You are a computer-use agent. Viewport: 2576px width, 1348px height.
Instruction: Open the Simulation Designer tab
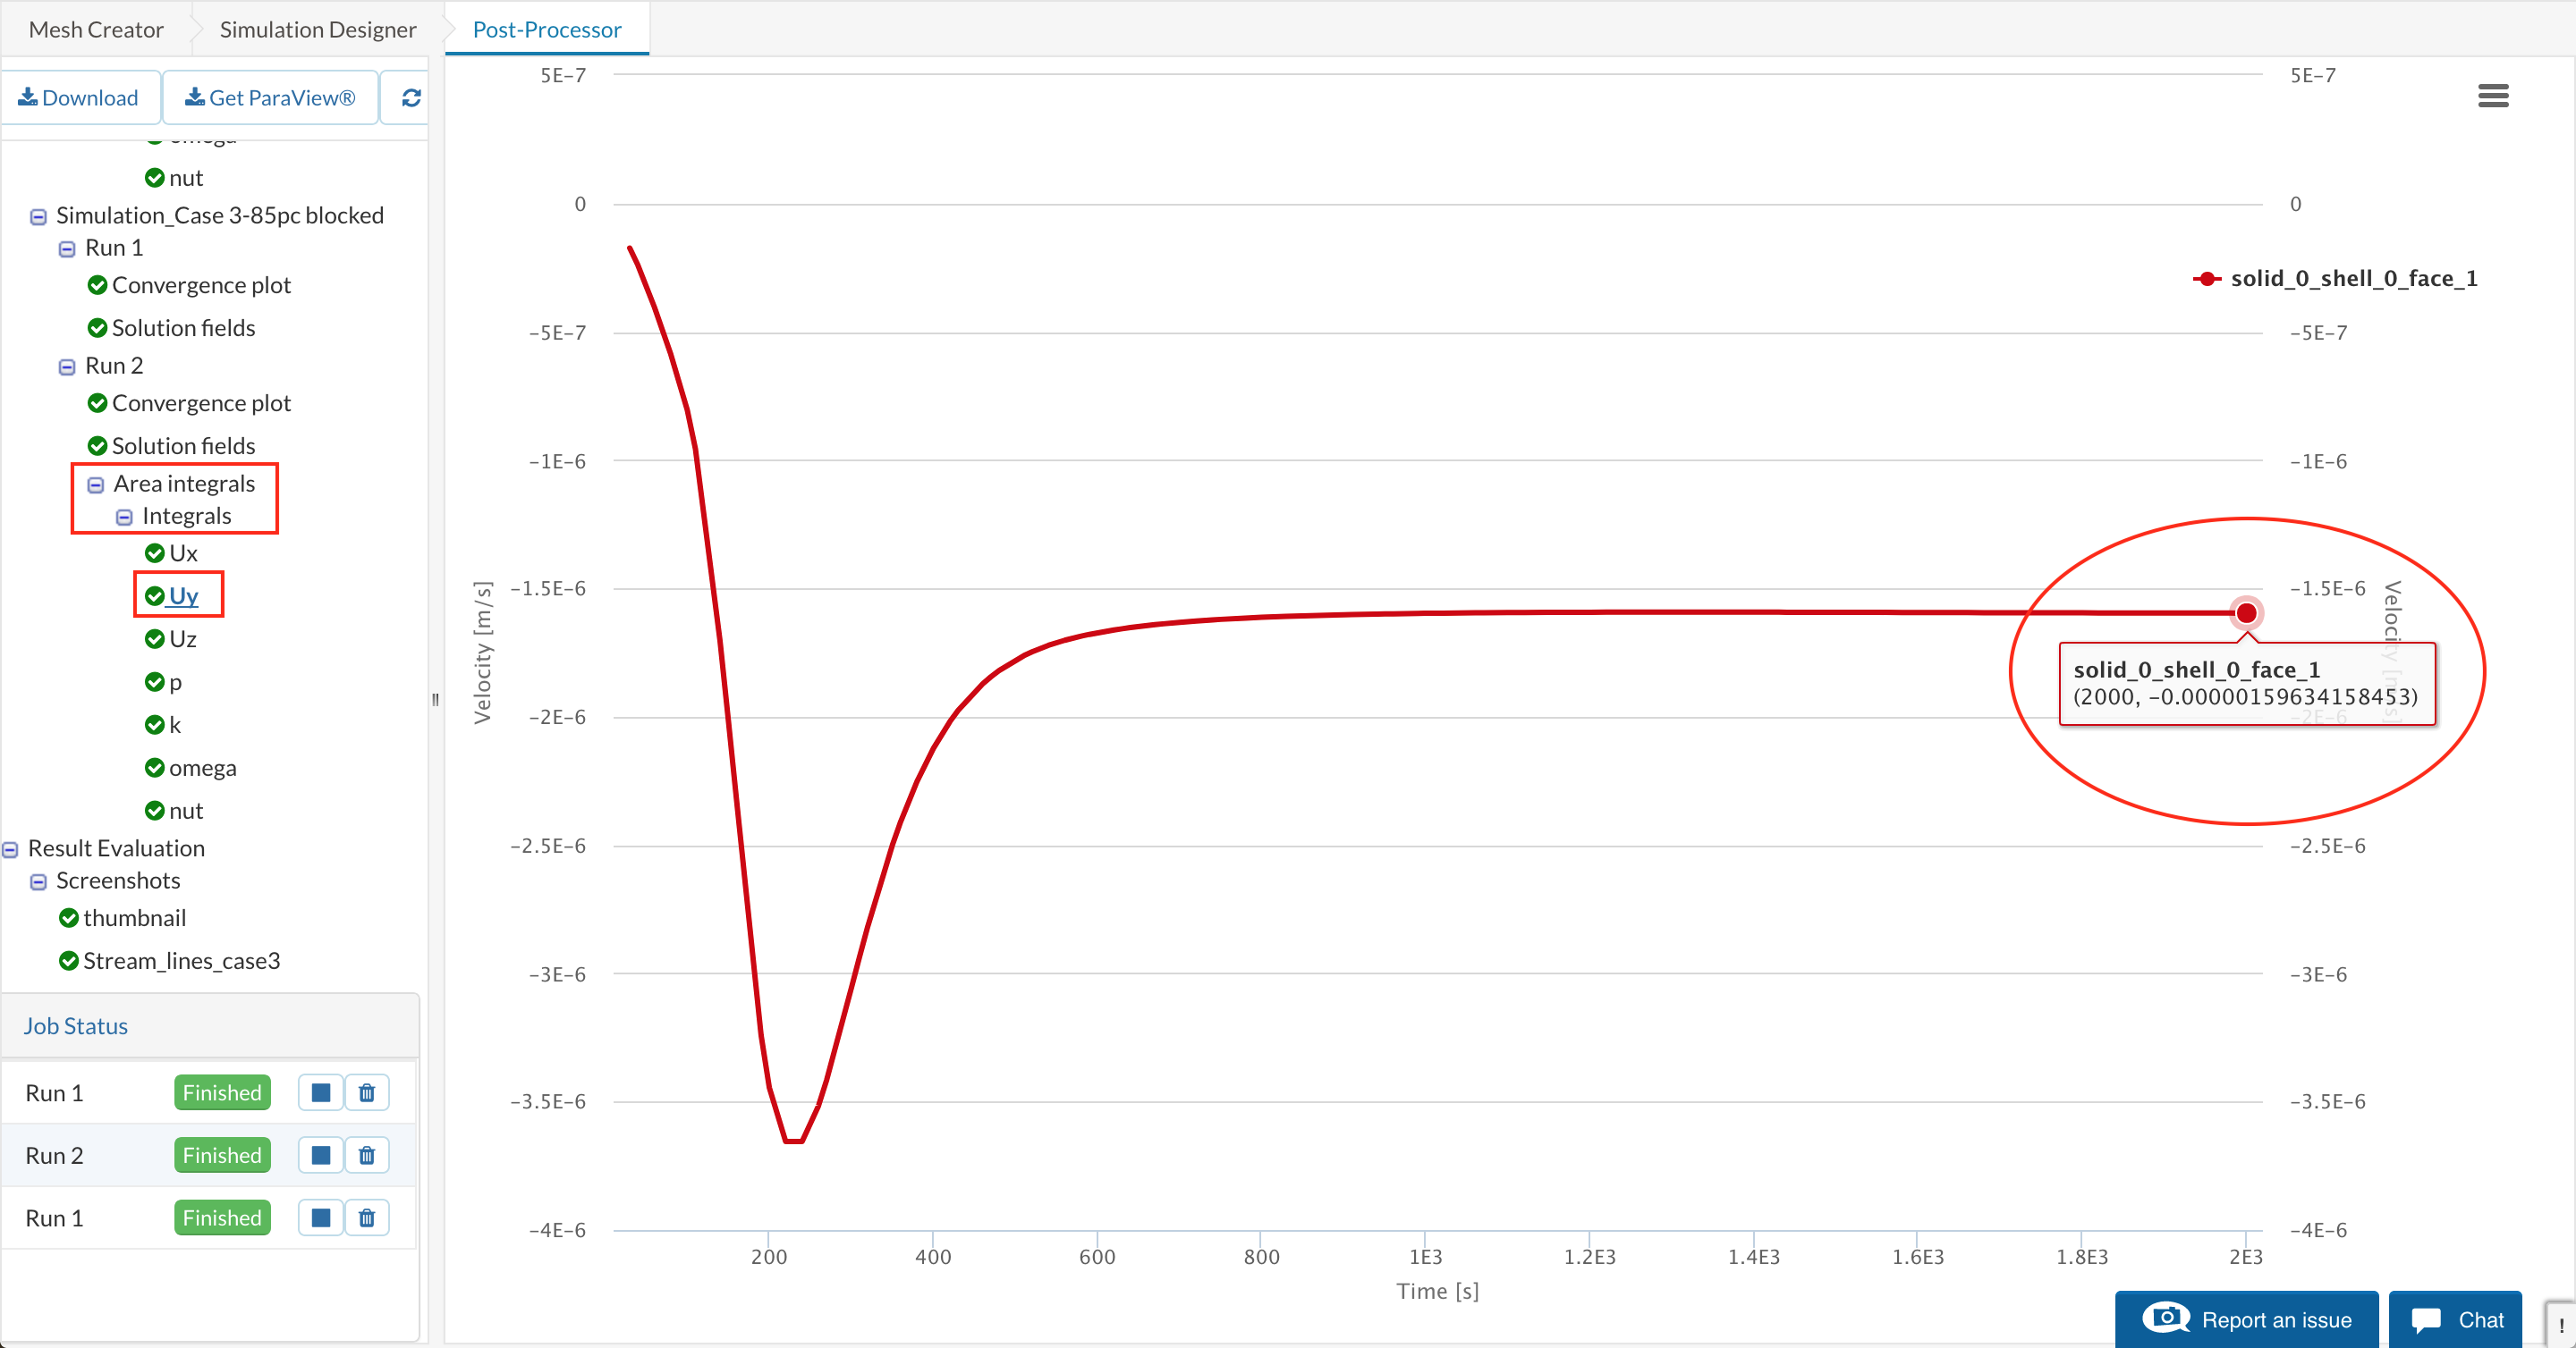pos(317,29)
